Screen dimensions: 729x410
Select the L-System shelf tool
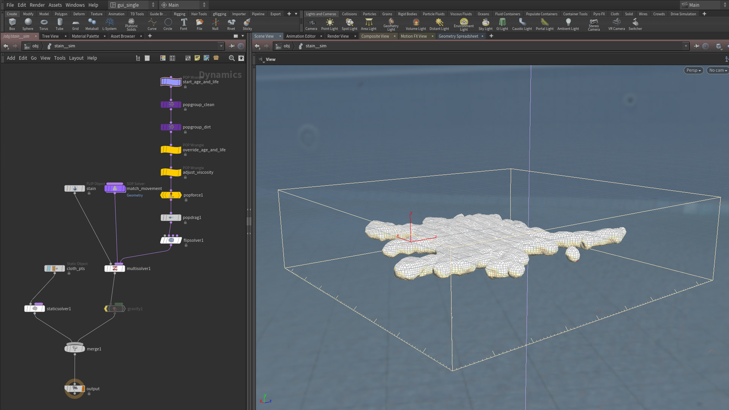(109, 24)
